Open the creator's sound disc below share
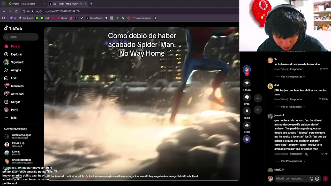Screen dimensions: 331x186 [x=247, y=139]
